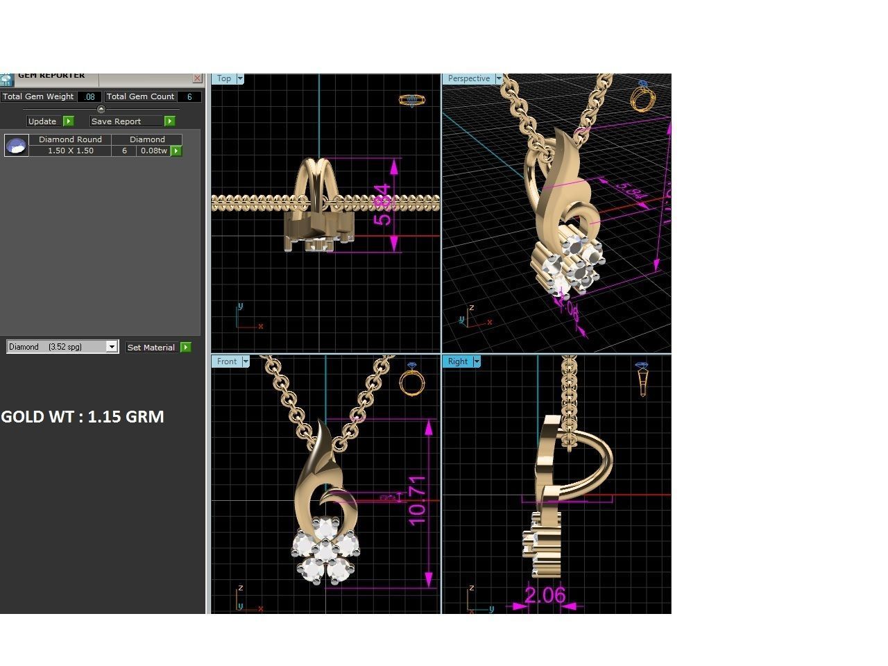Click the ring side-view icon in Right viewport
The width and height of the screenshot is (888, 666).
pyautogui.click(x=642, y=378)
